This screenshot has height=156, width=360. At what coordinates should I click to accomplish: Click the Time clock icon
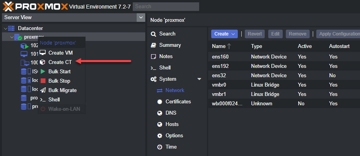[160, 147]
